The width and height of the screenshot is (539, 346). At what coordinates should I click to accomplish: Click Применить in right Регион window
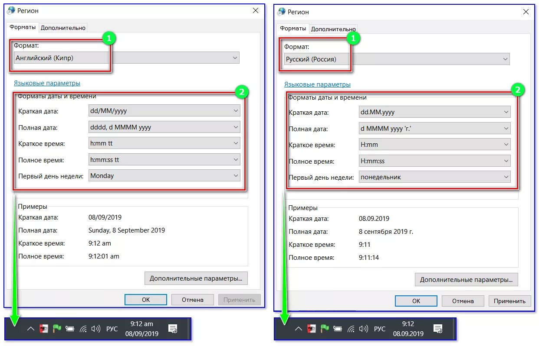tap(510, 301)
